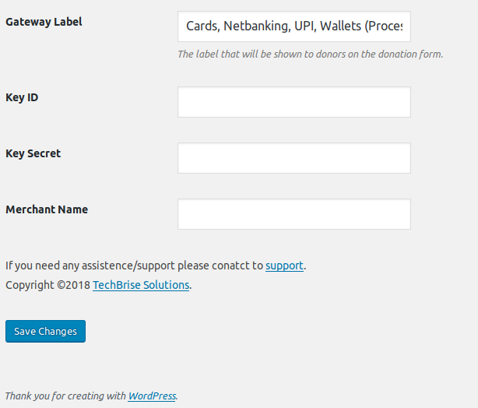Click into the Key Secret field
The image size is (478, 408).
click(x=293, y=158)
